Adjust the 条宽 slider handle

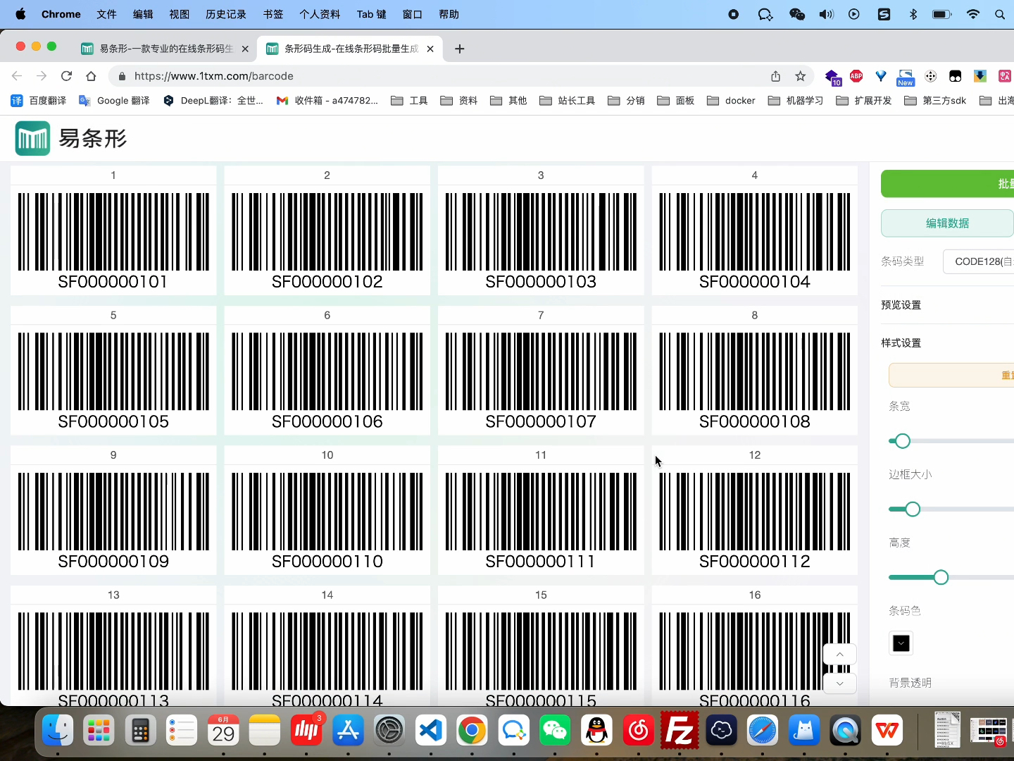click(x=902, y=441)
